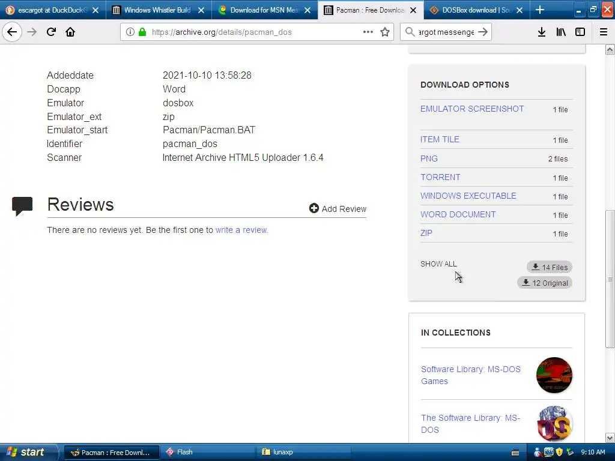Open the Firefox hamburger menu
Viewport: 615px width, 461px height.
coord(604,32)
